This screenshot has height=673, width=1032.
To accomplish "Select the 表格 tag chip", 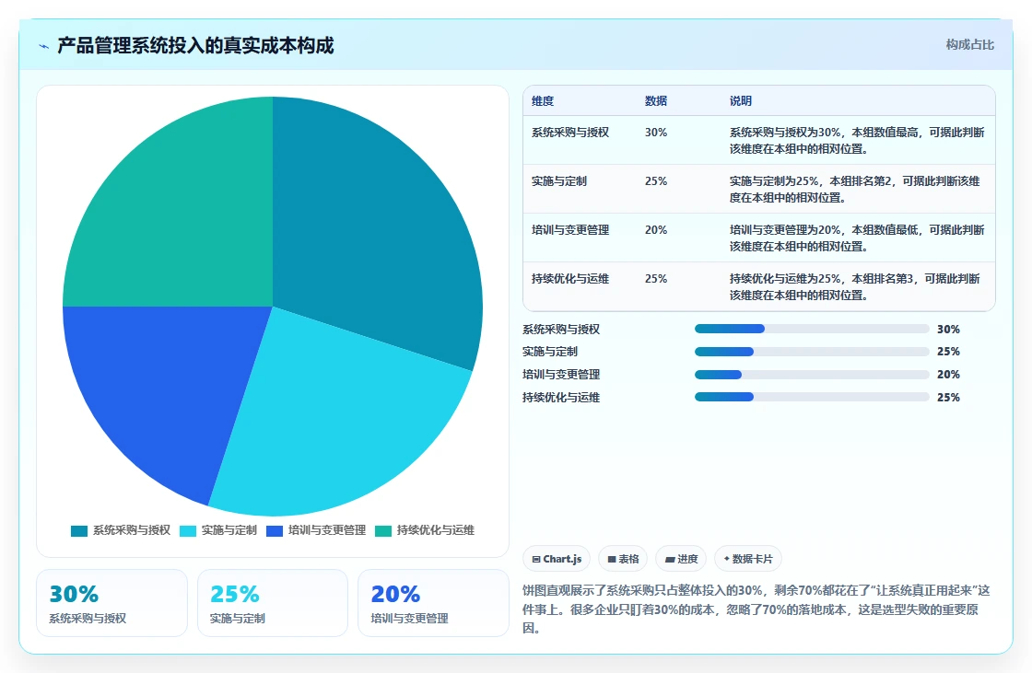I will (x=623, y=559).
